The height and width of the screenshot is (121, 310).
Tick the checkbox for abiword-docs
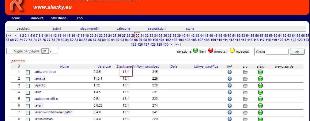click(x=28, y=72)
